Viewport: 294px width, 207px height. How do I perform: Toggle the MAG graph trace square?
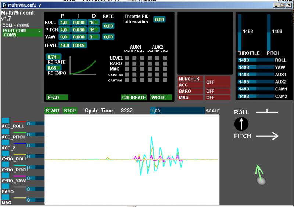coord(6,197)
